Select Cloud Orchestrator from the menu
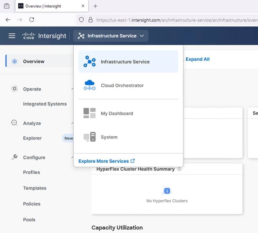 [122, 85]
